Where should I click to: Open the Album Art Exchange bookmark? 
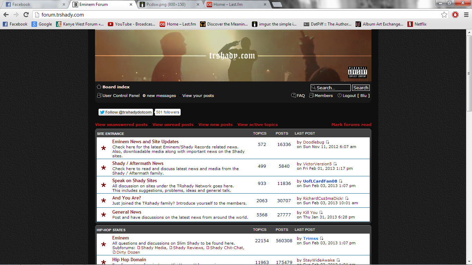379,24
